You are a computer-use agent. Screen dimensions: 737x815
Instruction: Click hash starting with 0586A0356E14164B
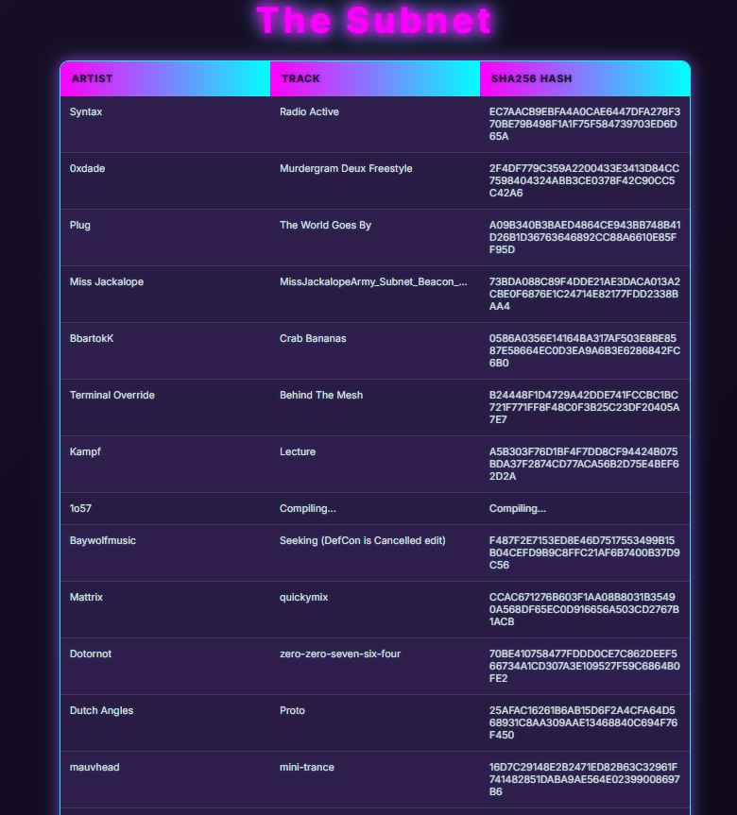point(585,351)
